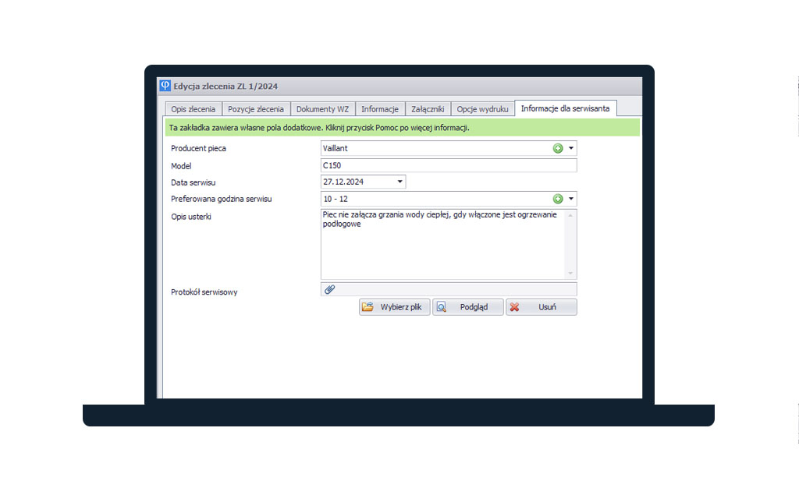
Task: Add new entry with green plus beside Producent pieca
Action: pyautogui.click(x=559, y=148)
